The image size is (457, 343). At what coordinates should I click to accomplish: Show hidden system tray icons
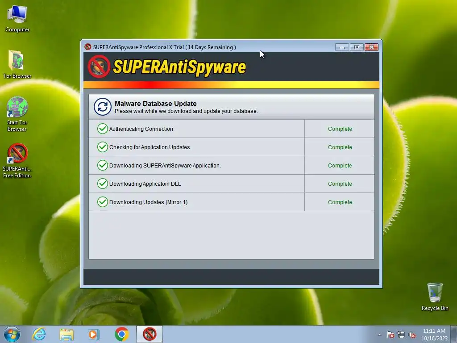[x=379, y=335]
